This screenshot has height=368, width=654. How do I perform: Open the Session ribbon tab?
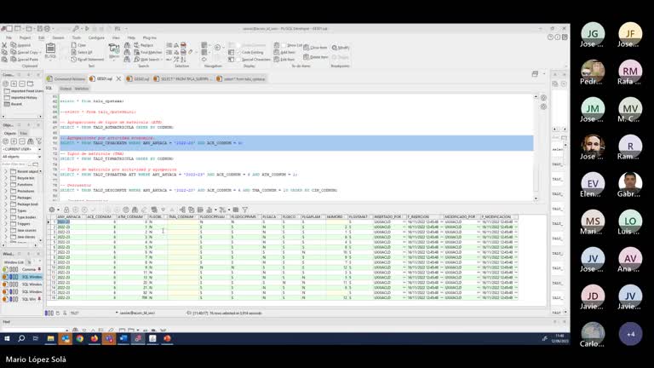point(59,37)
